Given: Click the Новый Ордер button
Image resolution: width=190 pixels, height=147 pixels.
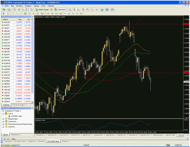Looking at the screenshot, I should click(42, 10).
